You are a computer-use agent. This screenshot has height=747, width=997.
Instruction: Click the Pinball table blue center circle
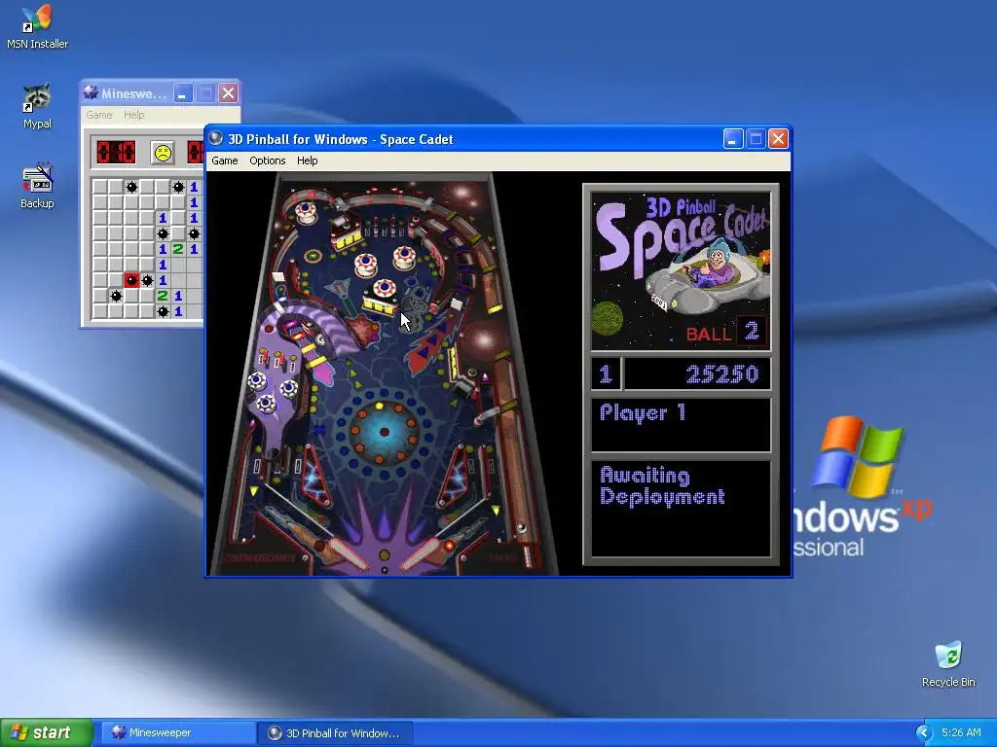pyautogui.click(x=384, y=432)
